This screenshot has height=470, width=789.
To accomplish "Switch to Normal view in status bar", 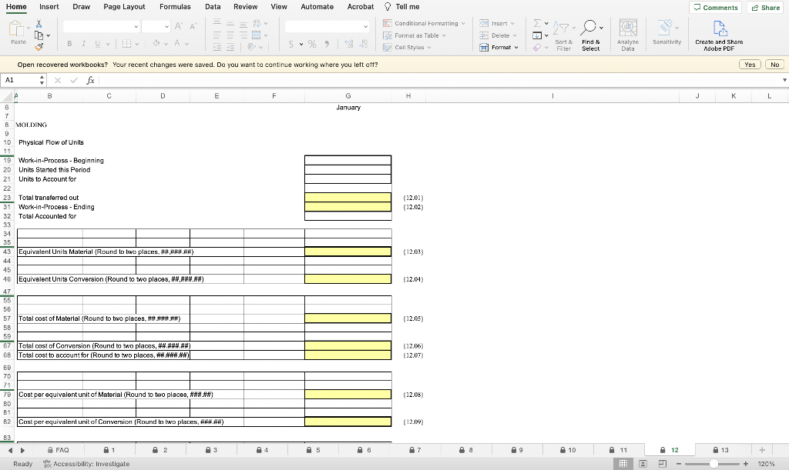I will pyautogui.click(x=623, y=464).
